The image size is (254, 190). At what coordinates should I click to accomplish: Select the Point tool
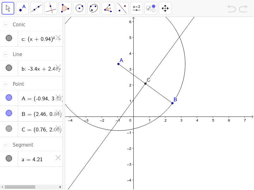click(x=22, y=8)
